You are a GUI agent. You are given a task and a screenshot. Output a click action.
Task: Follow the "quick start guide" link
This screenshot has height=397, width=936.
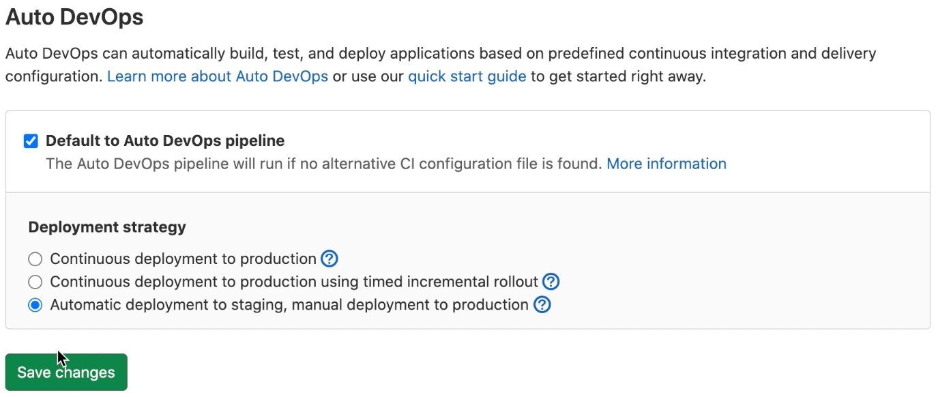pyautogui.click(x=467, y=76)
